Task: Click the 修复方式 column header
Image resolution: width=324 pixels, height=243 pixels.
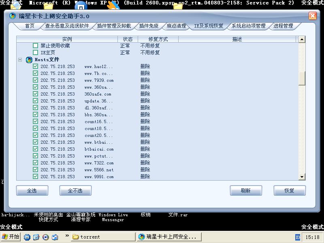Action: pyautogui.click(x=158, y=39)
